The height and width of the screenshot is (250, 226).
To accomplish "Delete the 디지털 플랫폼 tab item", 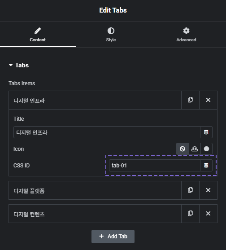I will coord(208,190).
